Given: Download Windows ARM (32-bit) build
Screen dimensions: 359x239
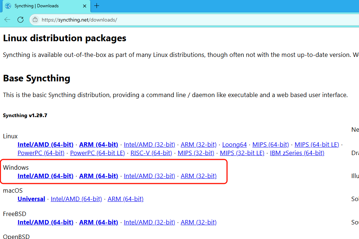Looking at the screenshot, I should (x=199, y=176).
